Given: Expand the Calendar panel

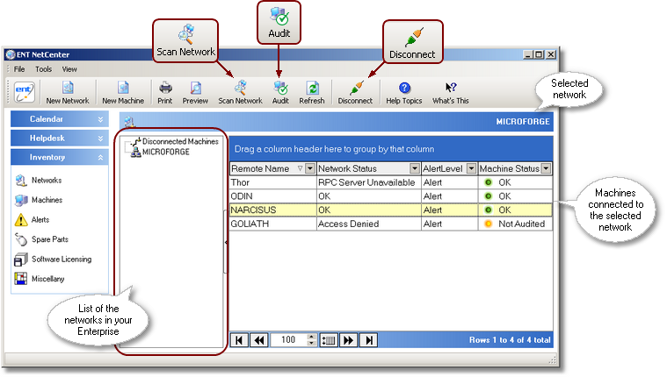Looking at the screenshot, I should pyautogui.click(x=60, y=119).
